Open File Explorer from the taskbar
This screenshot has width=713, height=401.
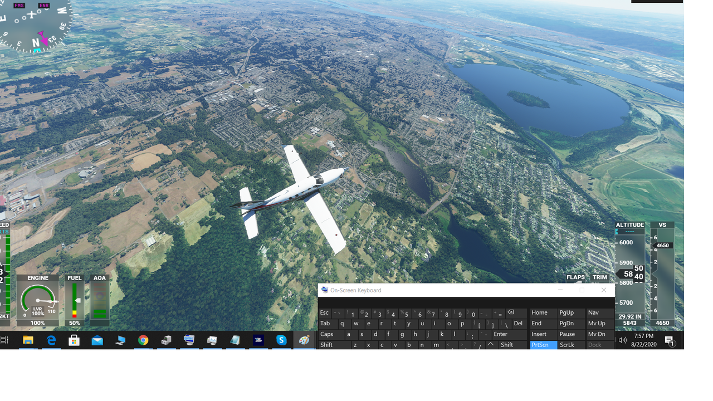click(x=28, y=340)
